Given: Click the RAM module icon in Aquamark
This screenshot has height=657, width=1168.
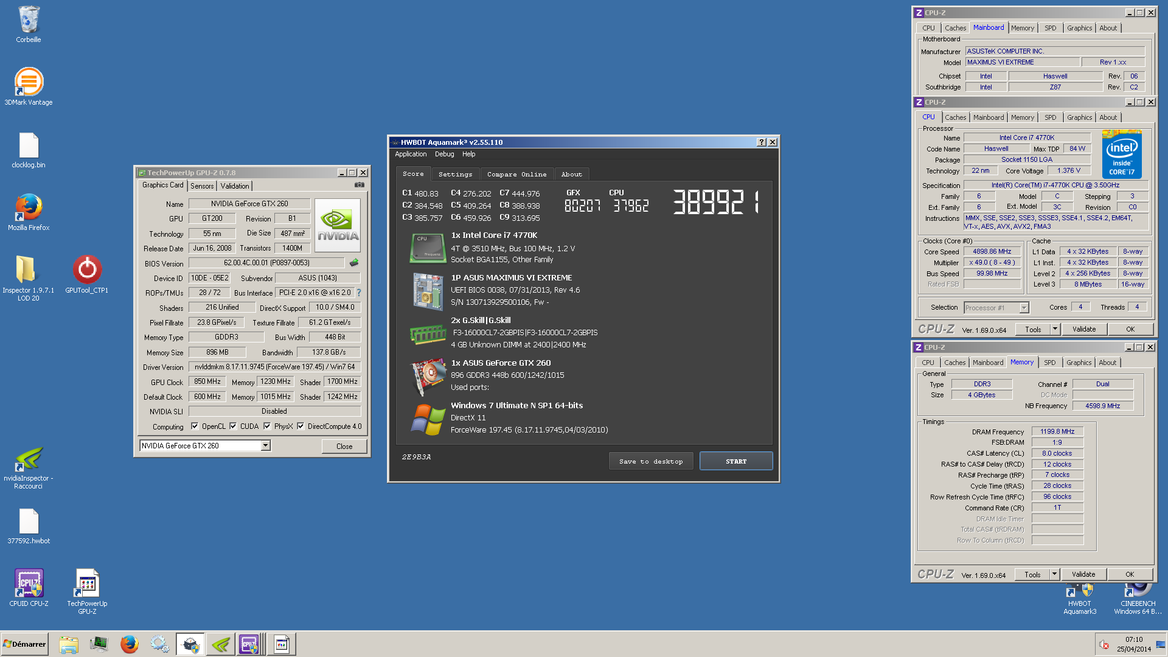Looking at the screenshot, I should tap(428, 333).
